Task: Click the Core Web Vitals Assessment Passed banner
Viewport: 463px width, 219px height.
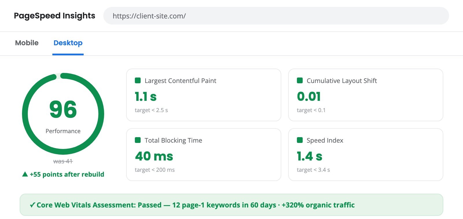Action: pos(231,205)
